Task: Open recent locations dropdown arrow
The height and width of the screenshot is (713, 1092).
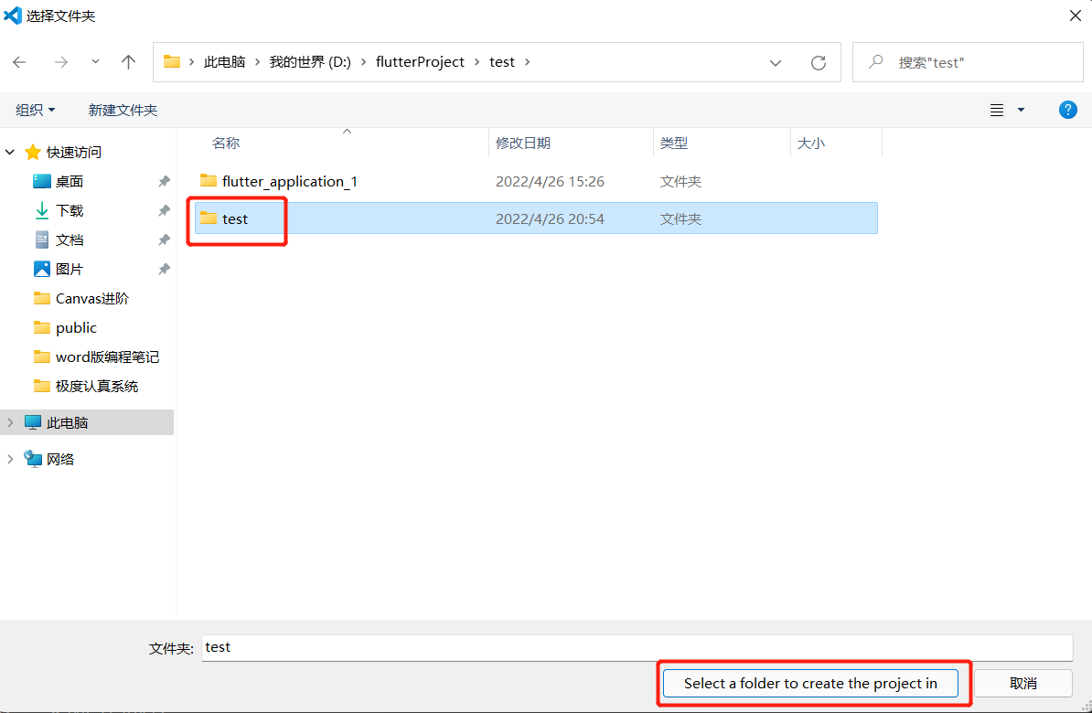Action: click(95, 62)
